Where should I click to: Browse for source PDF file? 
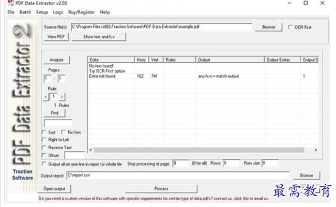click(269, 27)
